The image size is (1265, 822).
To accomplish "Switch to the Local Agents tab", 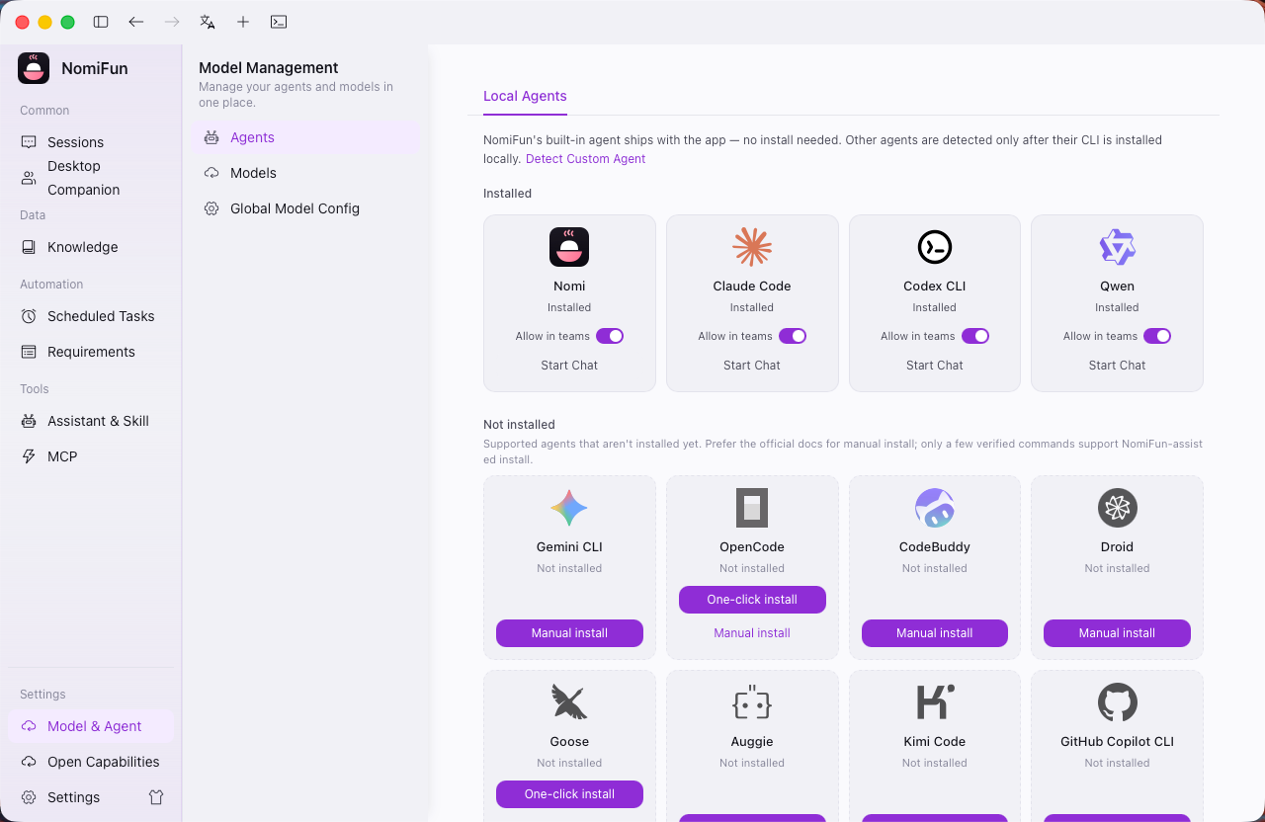I will (x=525, y=96).
